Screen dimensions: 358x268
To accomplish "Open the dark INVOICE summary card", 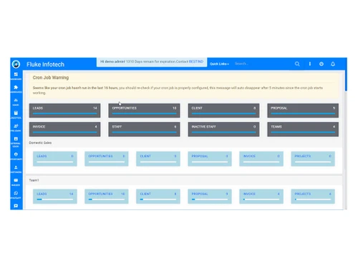I will [x=64, y=129].
